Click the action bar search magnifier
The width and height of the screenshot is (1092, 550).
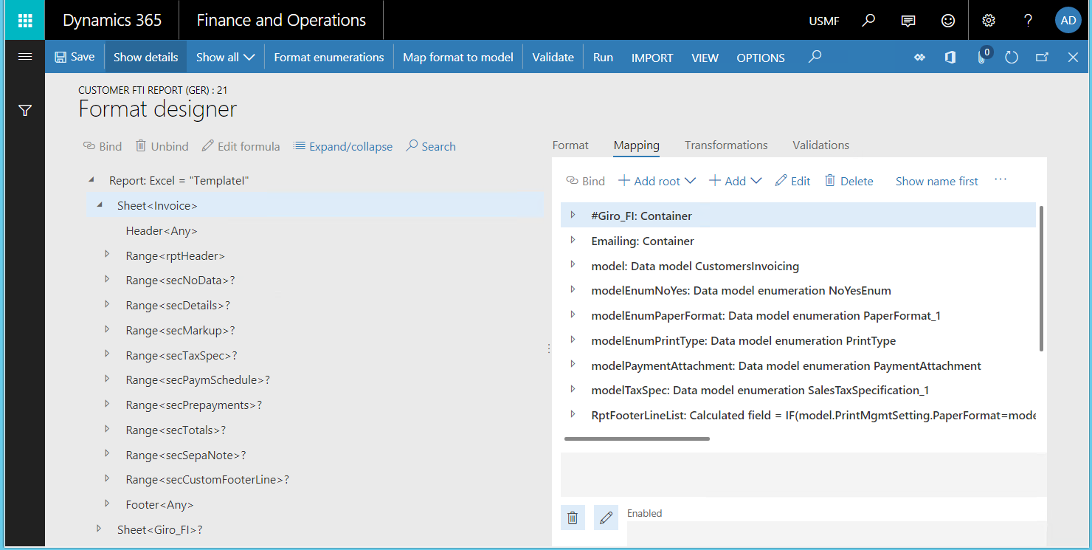pyautogui.click(x=815, y=57)
